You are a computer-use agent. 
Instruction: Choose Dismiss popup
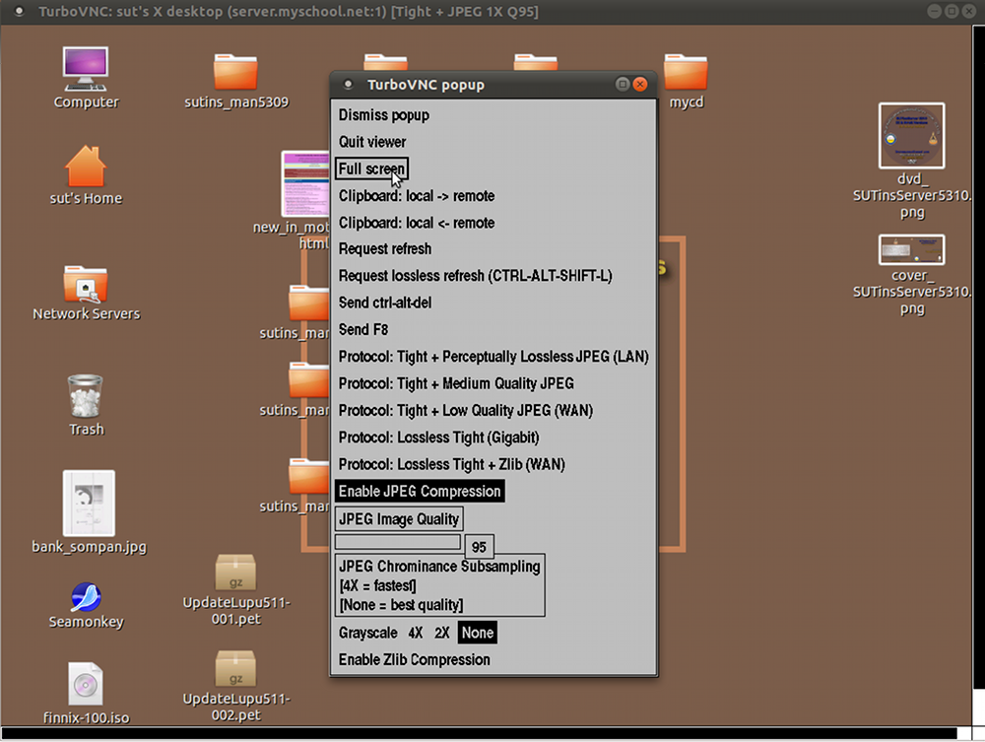point(384,115)
